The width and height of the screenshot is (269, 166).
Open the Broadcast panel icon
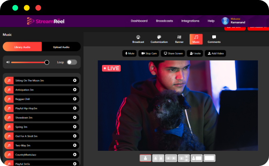pos(138,39)
